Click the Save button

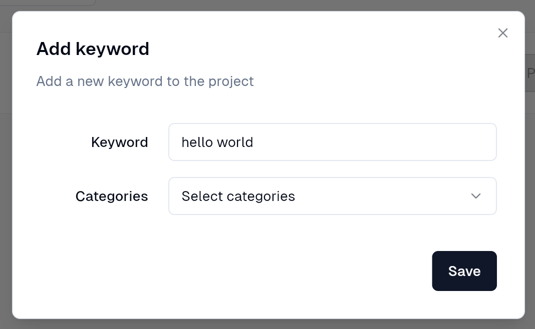tap(464, 271)
